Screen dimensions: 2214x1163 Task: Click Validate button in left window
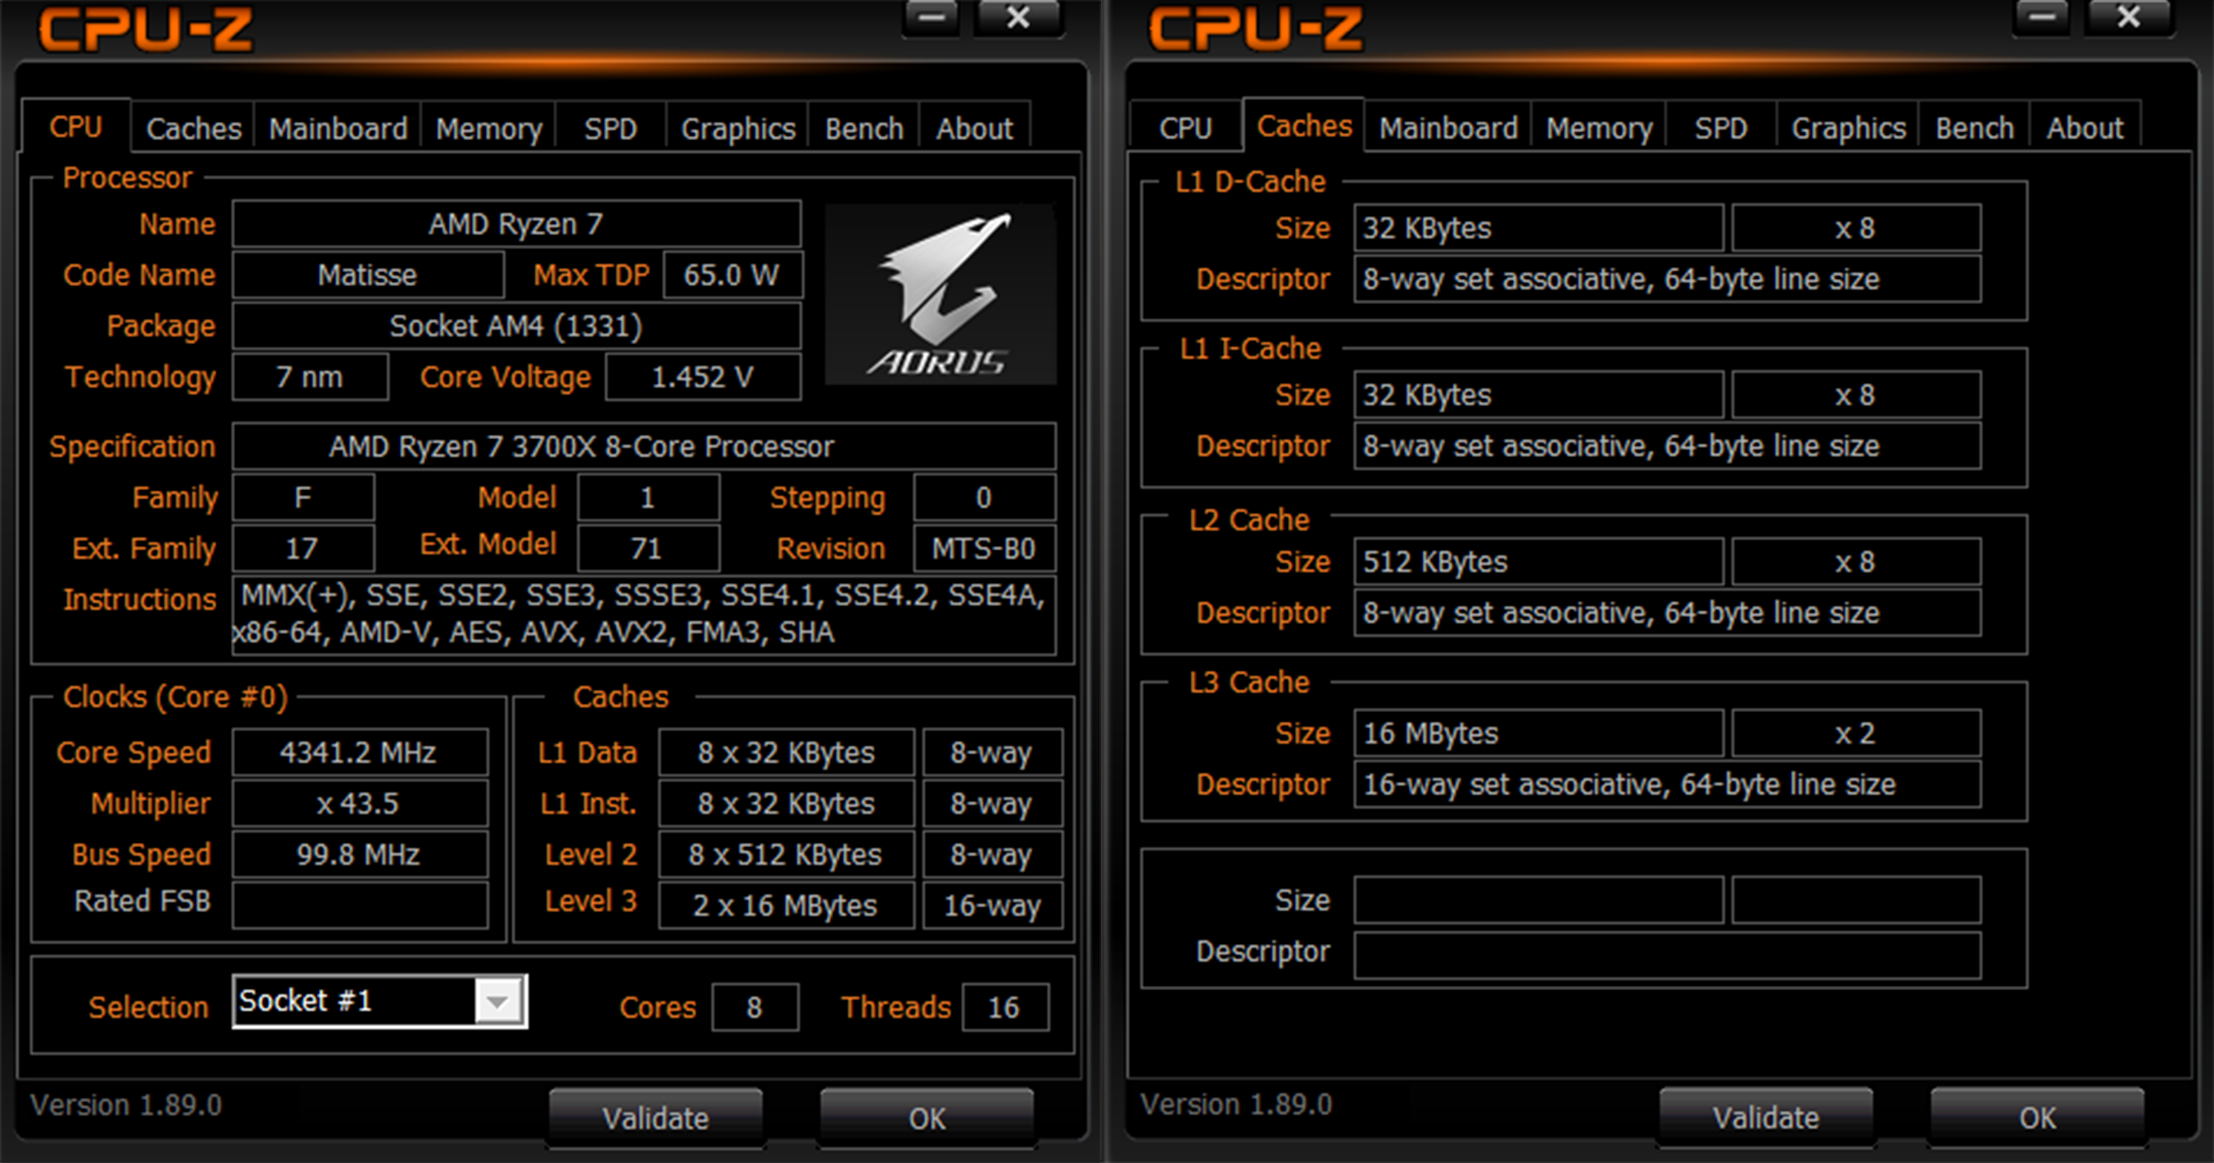coord(656,1118)
